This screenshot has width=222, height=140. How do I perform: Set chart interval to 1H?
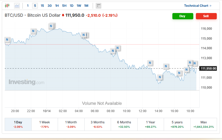(57, 5)
